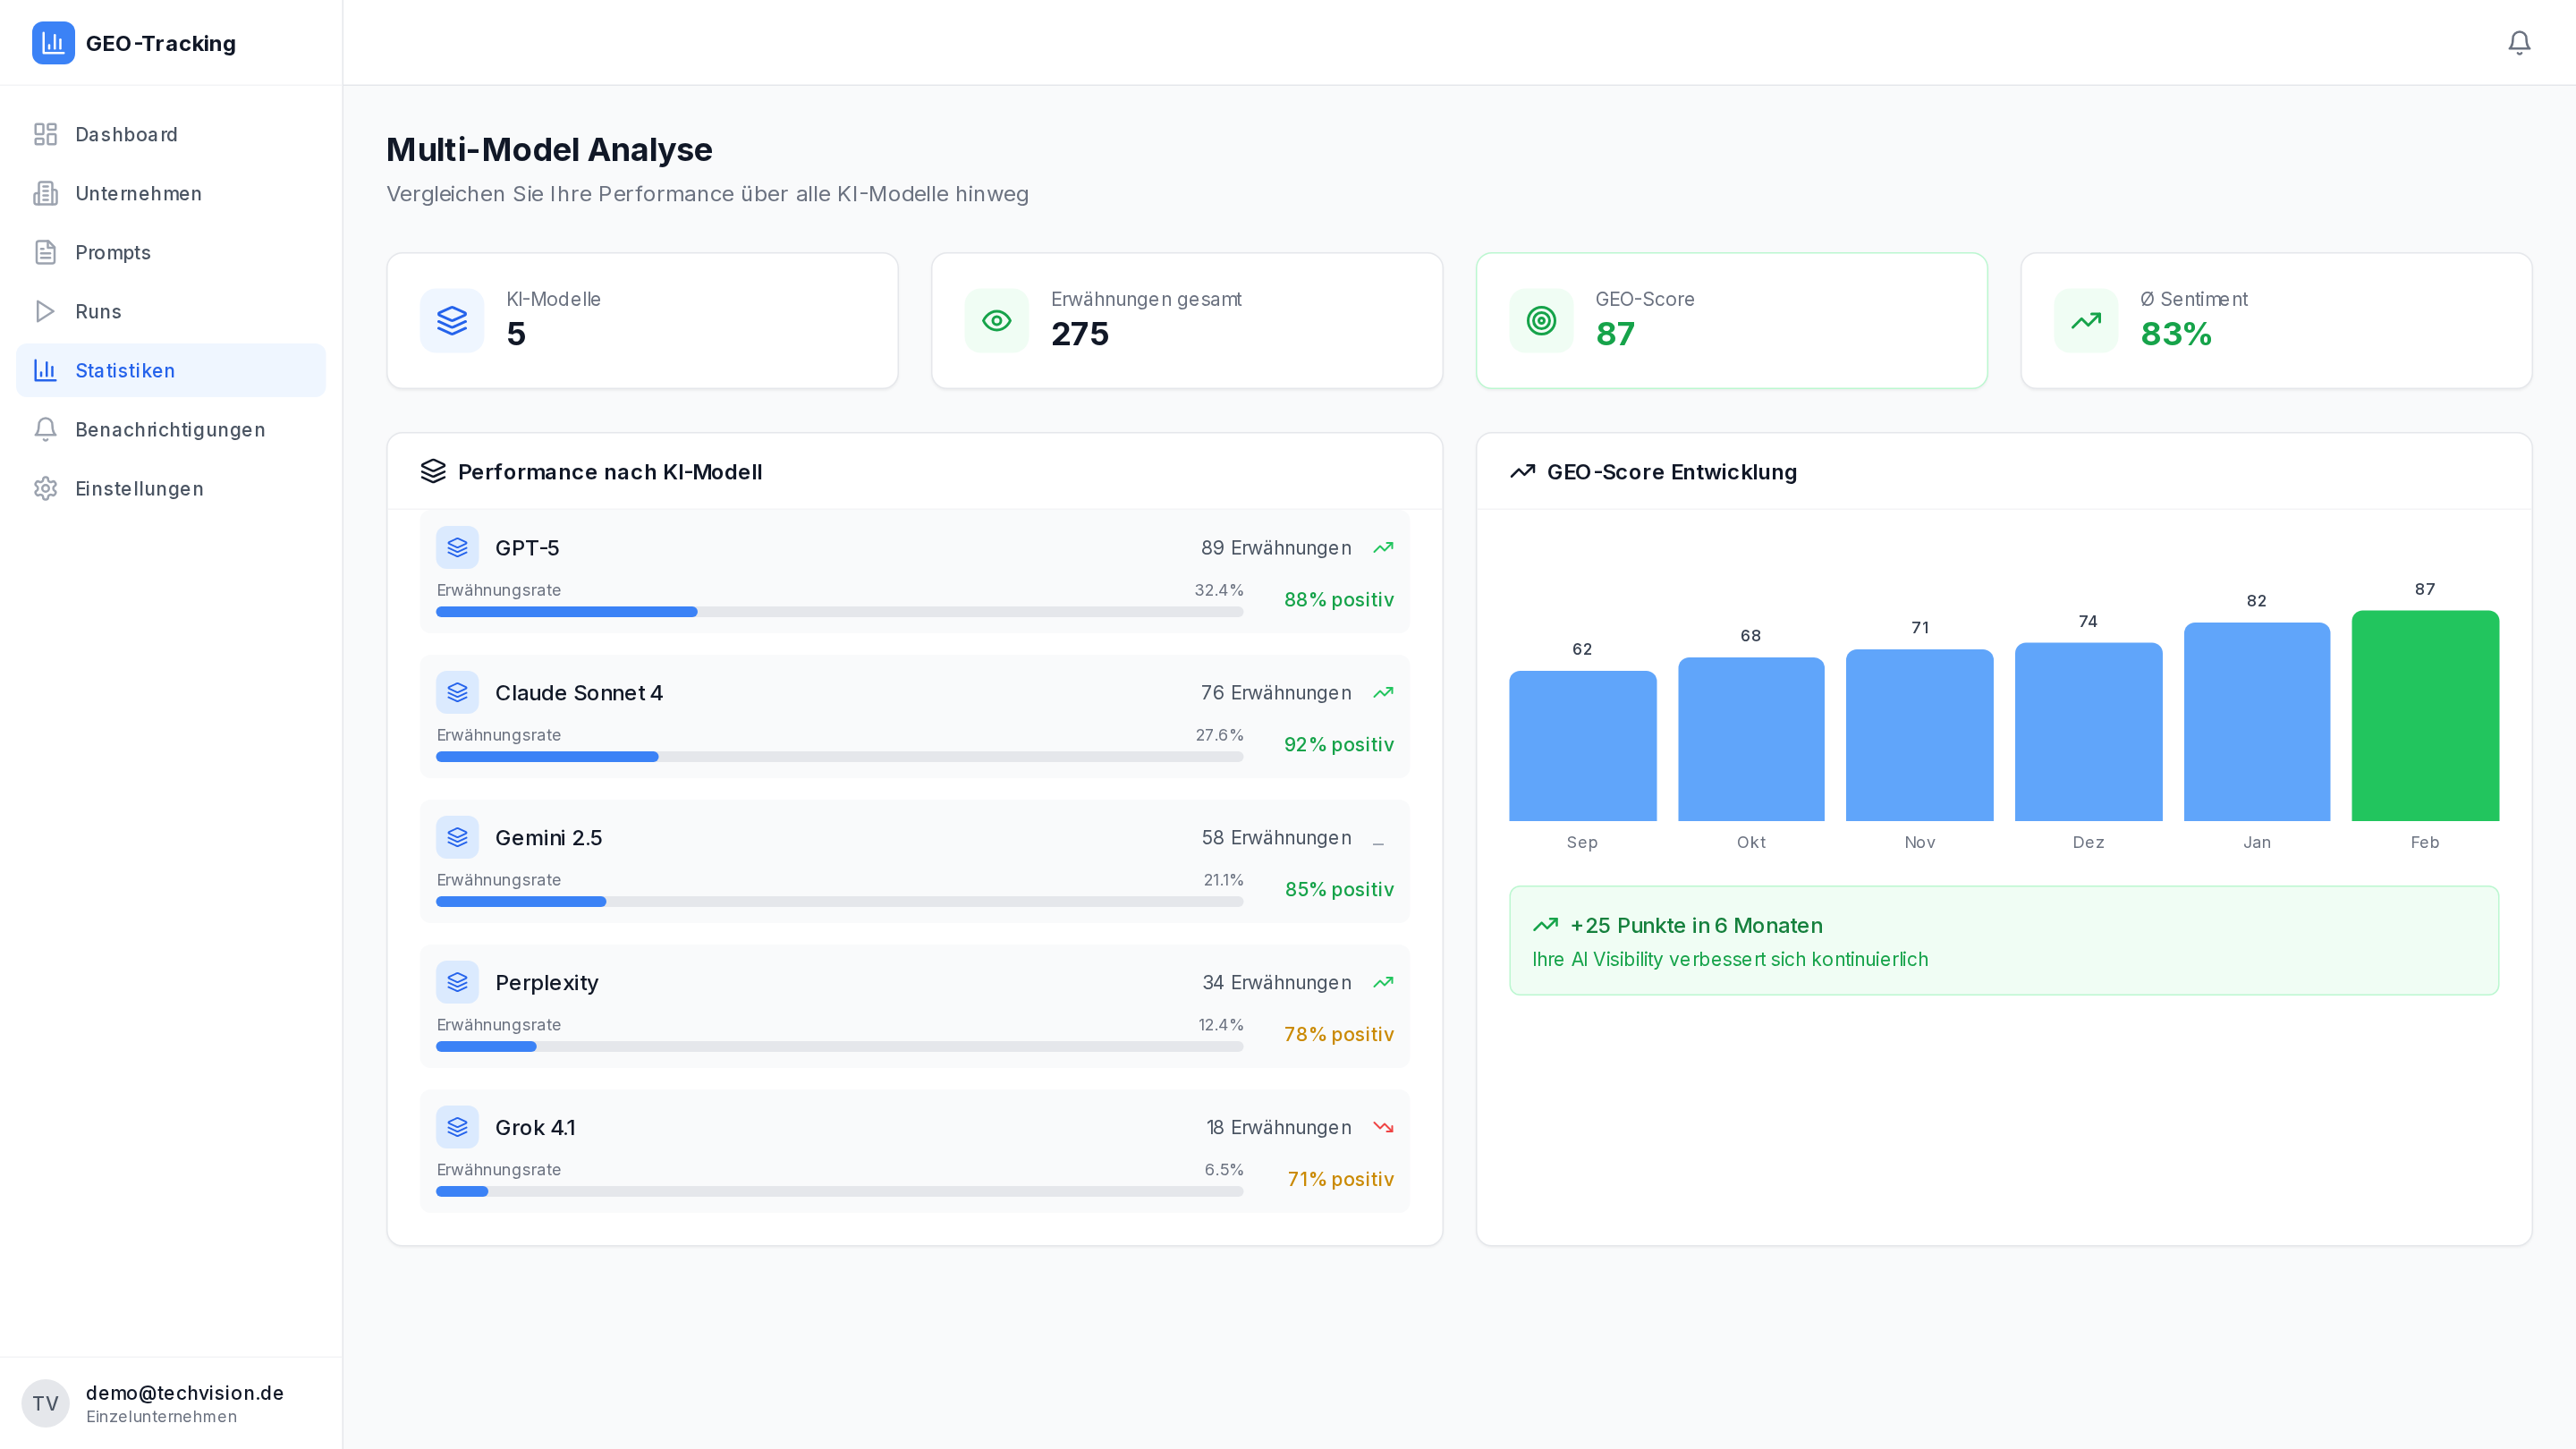2576x1449 pixels.
Task: Select Einstellungen in the sidebar
Action: pos(139,488)
